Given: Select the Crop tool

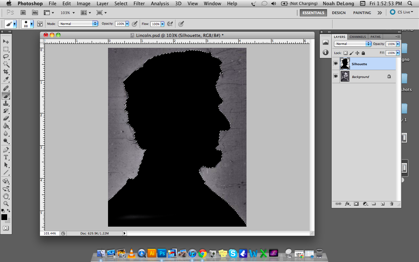Looking at the screenshot, I should (x=6, y=72).
